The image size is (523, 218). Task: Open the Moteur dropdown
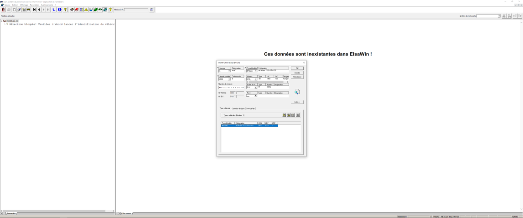tap(256, 79)
